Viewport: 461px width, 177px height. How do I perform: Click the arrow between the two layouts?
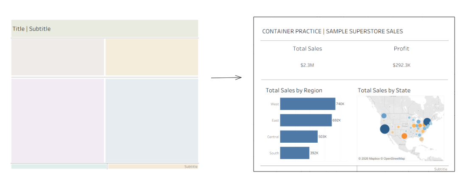pos(226,77)
